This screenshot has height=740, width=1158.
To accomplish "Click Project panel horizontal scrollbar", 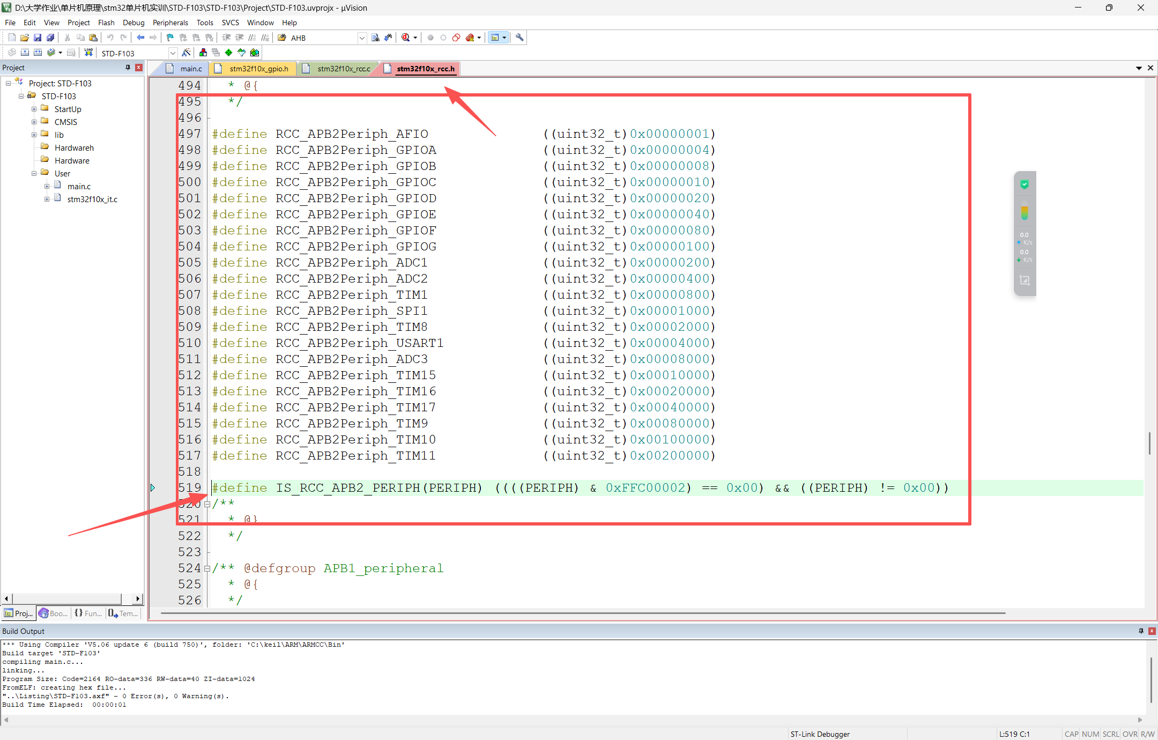I will click(67, 598).
